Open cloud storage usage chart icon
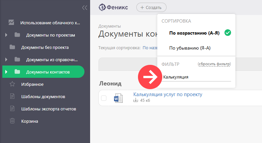 click(x=11, y=22)
